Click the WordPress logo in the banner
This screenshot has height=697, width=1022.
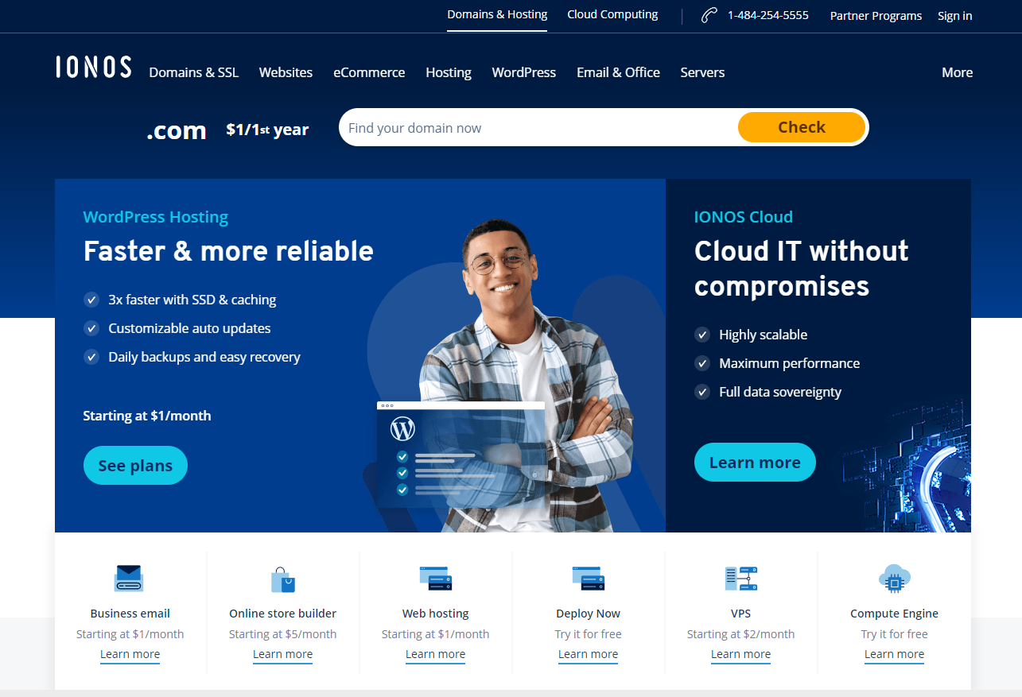(x=403, y=429)
